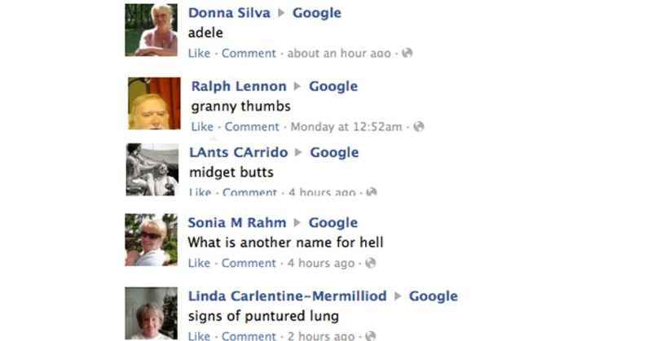Open Ralph Lennon's profile picture

(x=154, y=103)
